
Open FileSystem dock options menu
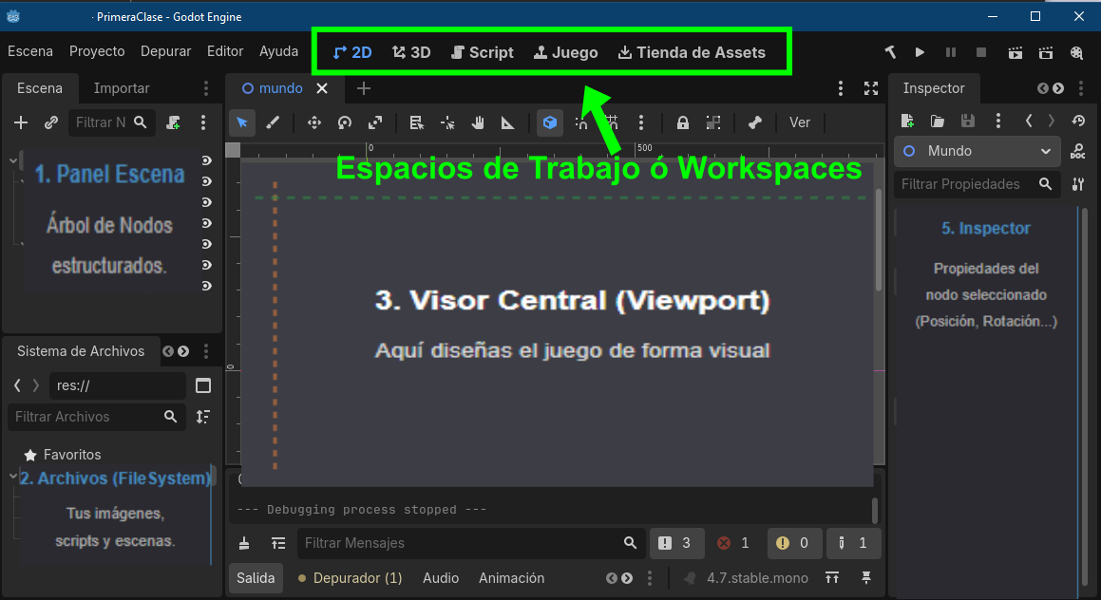tap(206, 351)
